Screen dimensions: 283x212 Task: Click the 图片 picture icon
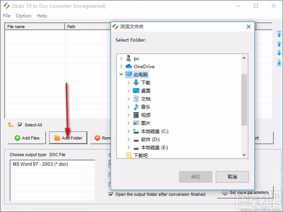pos(136,123)
